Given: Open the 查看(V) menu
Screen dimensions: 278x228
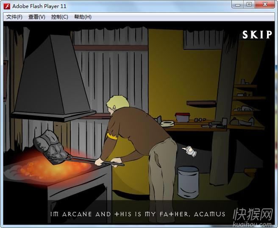Looking at the screenshot, I should click(37, 17).
